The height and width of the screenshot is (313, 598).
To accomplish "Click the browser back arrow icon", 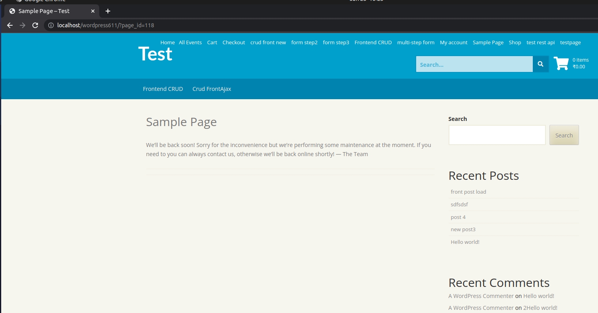I will [x=10, y=25].
